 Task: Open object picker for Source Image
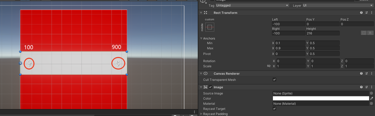tap(371, 93)
